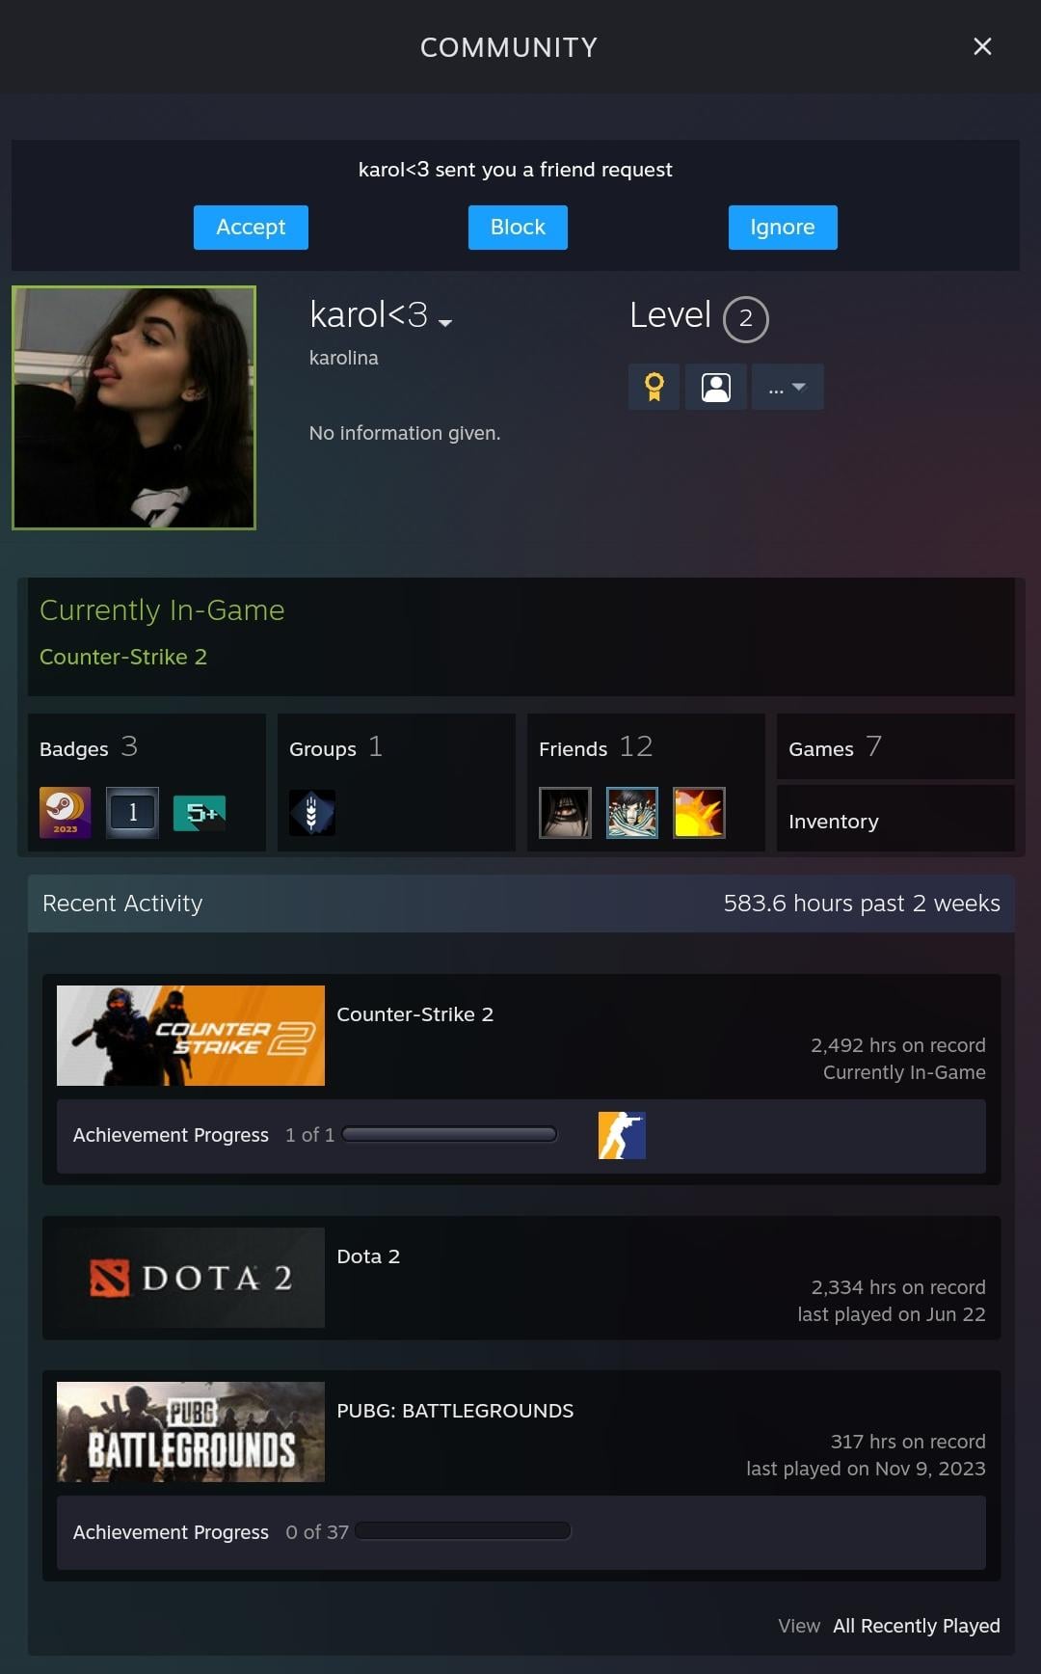View All Recently Played games

(916, 1626)
